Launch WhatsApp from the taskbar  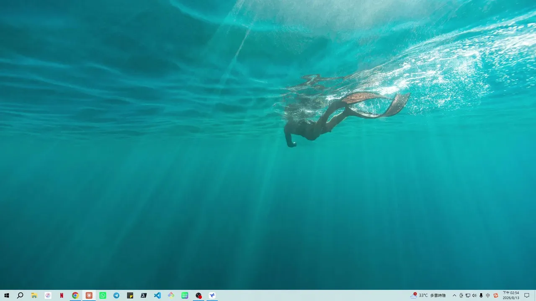103,296
